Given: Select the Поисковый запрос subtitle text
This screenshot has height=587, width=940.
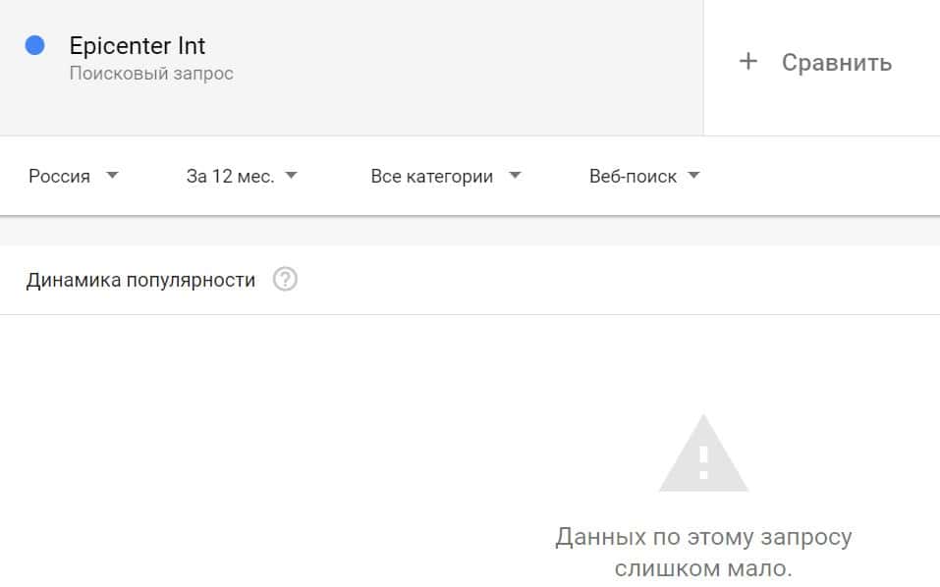Looking at the screenshot, I should [x=151, y=74].
